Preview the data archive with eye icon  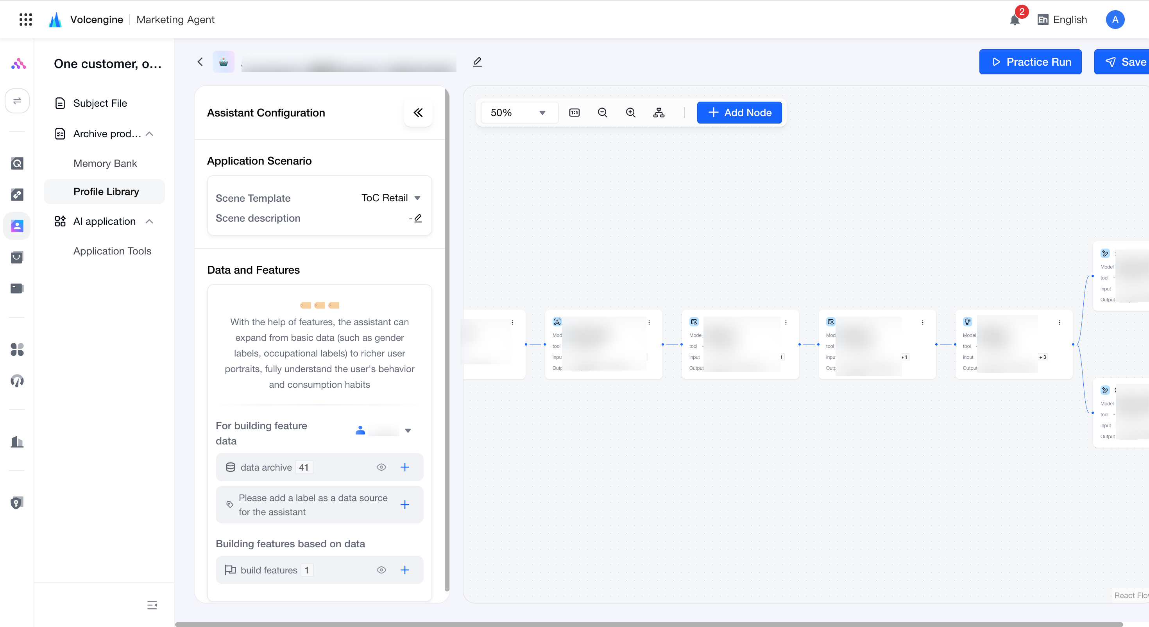tap(381, 467)
